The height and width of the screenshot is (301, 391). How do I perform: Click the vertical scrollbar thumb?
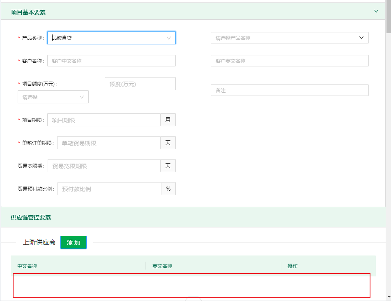point(389,16)
